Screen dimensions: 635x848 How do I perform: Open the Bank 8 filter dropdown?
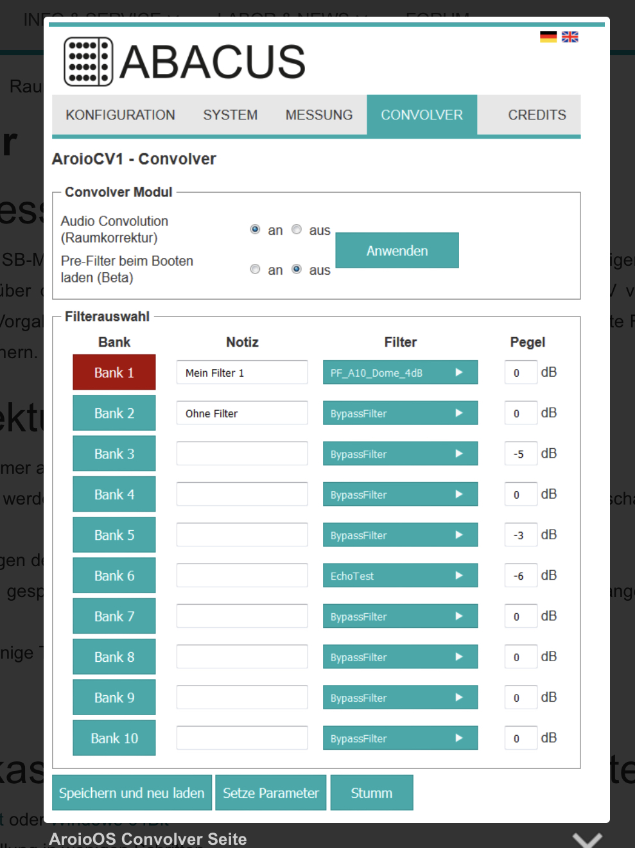point(401,657)
